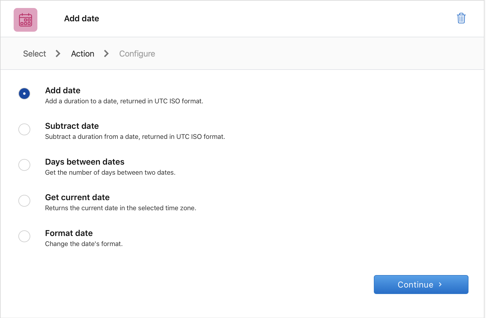Go back to the Select step
This screenshot has height=318, width=486.
coord(34,54)
